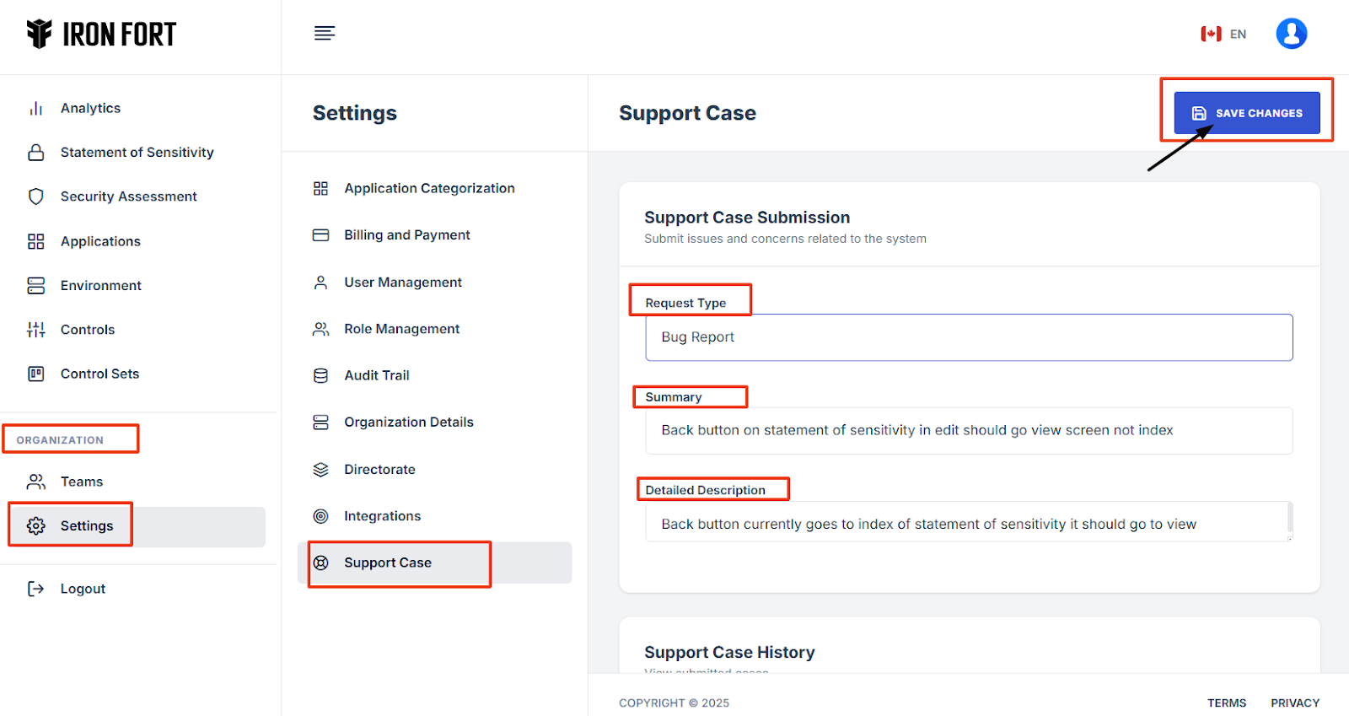
Task: Go to Billing and Payment settings
Action: click(x=406, y=235)
